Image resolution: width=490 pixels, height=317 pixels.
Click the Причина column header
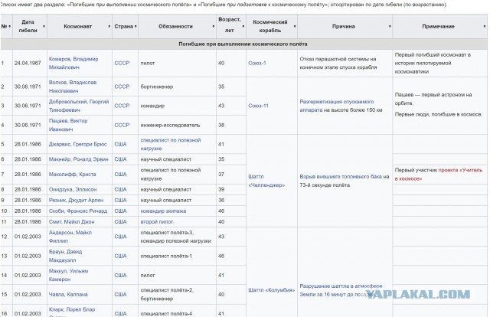coord(344,27)
